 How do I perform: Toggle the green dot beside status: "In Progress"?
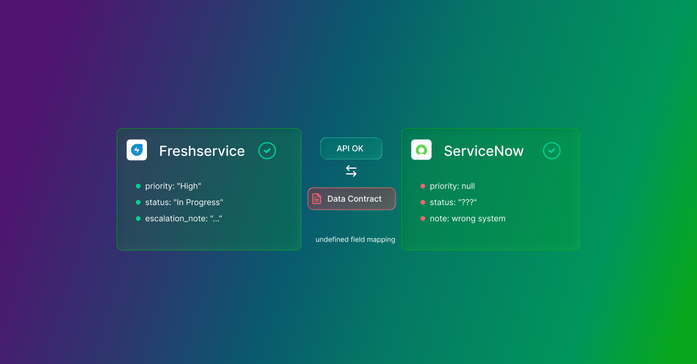pos(138,202)
